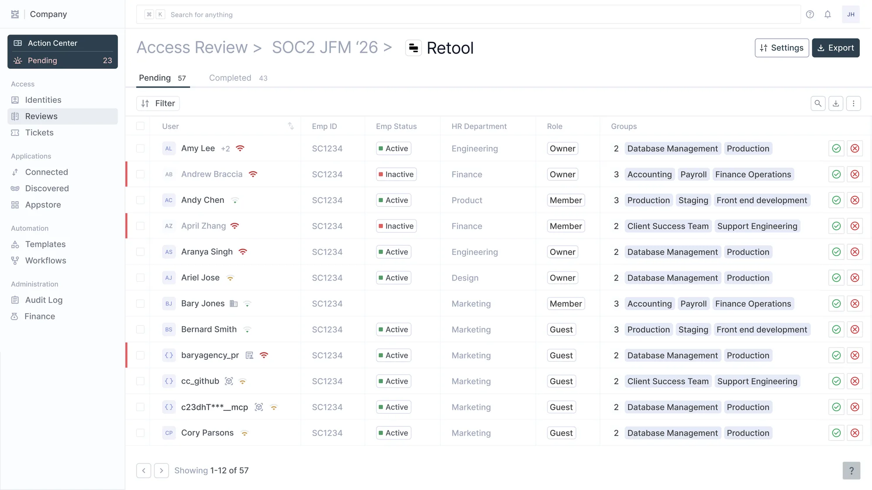
Task: Open Pending items in Action Center
Action: pos(63,61)
